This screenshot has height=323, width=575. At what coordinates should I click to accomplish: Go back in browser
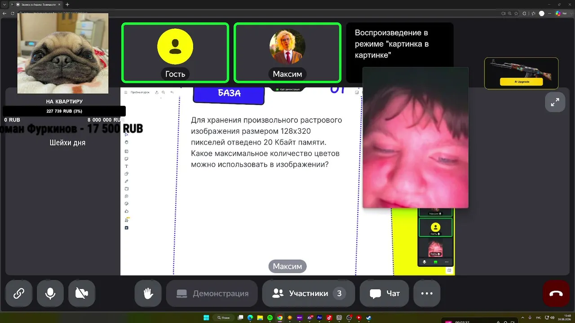tap(4, 13)
